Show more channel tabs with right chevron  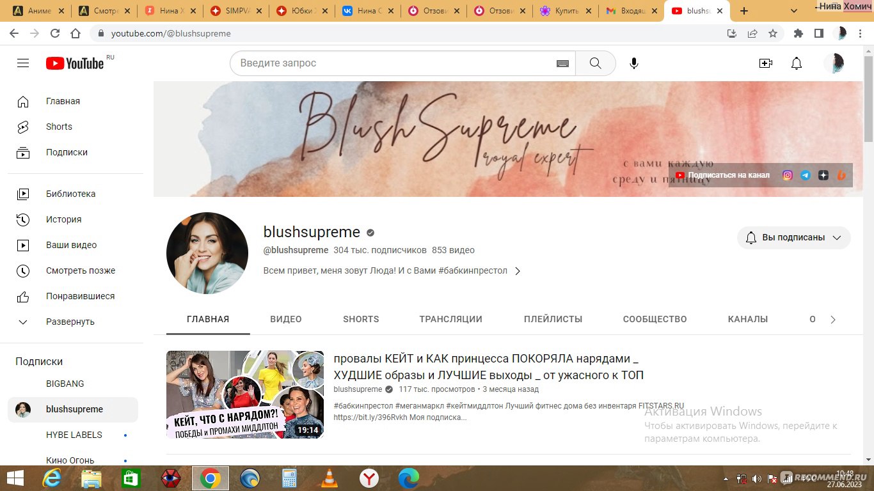click(832, 320)
